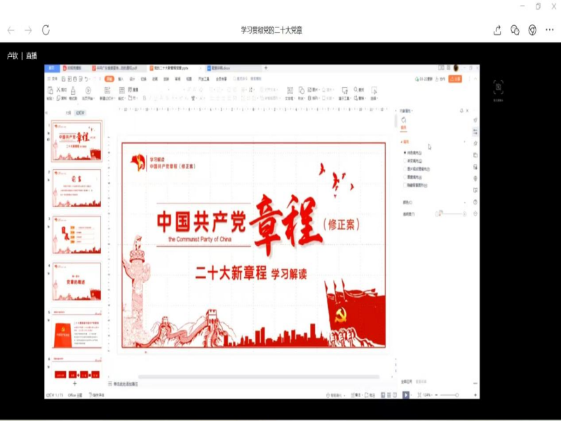The image size is (561, 421).
Task: Open the share icon in the viewer header
Action: point(497,30)
